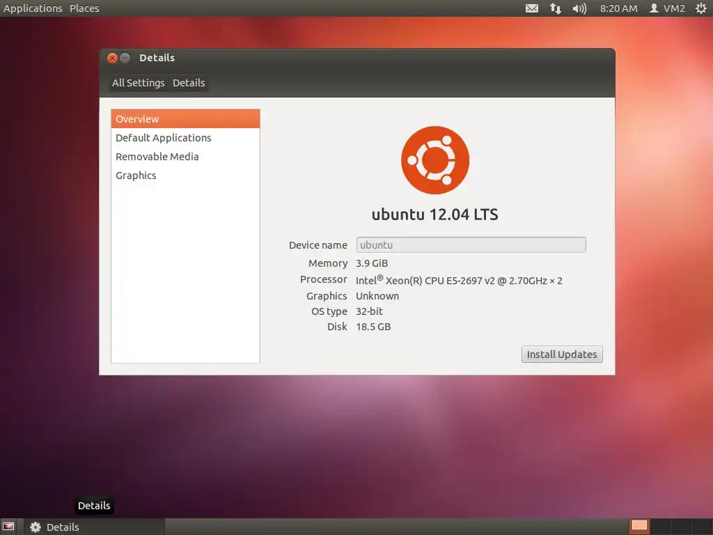Go back to All Settings
Screen dimensions: 713x535
[139, 83]
